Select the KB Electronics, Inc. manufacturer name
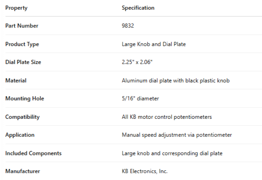 (x=145, y=171)
